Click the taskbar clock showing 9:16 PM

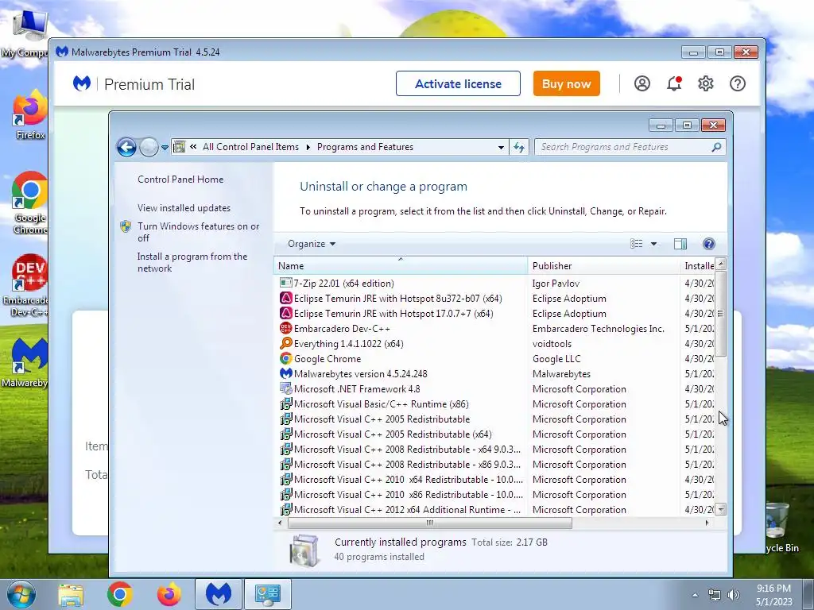[773, 595]
